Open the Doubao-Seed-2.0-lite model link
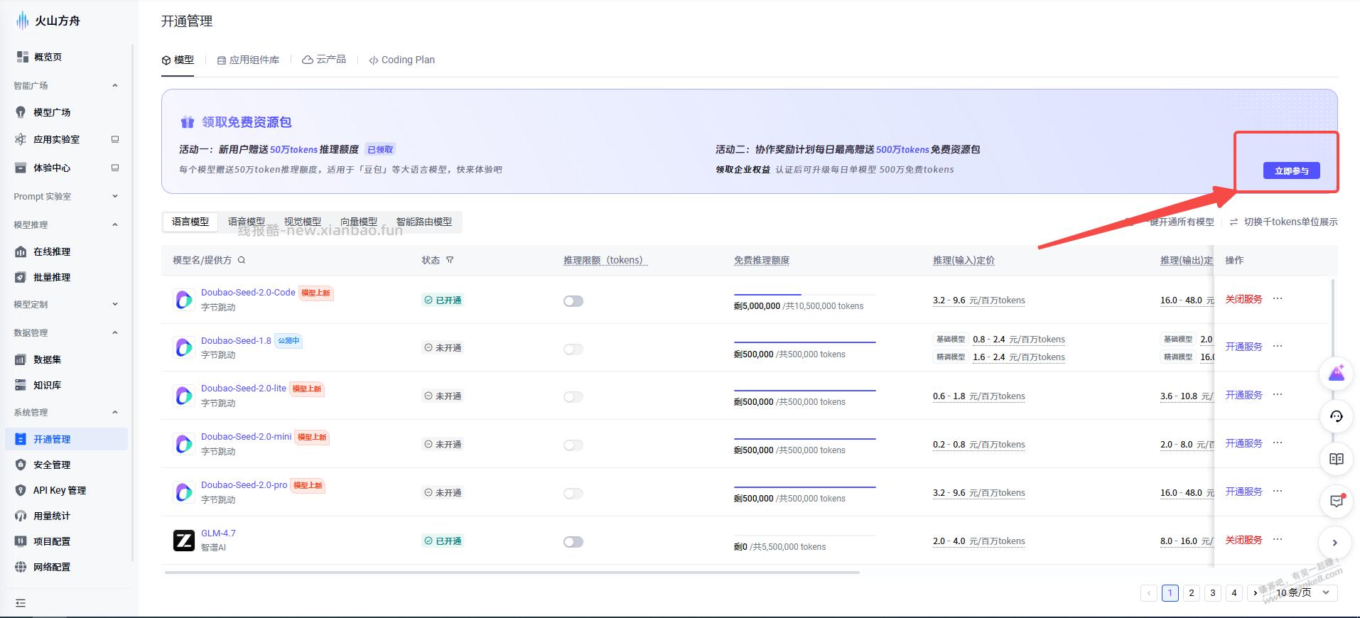1360x618 pixels. pos(243,388)
